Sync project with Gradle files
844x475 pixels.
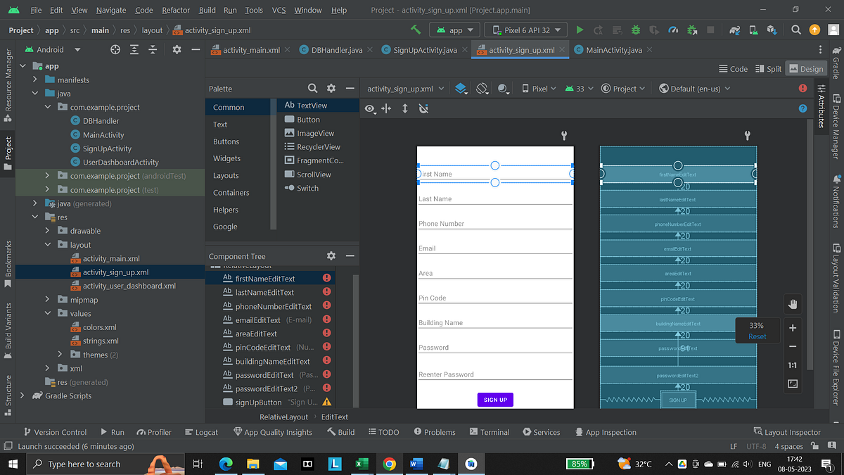point(734,30)
